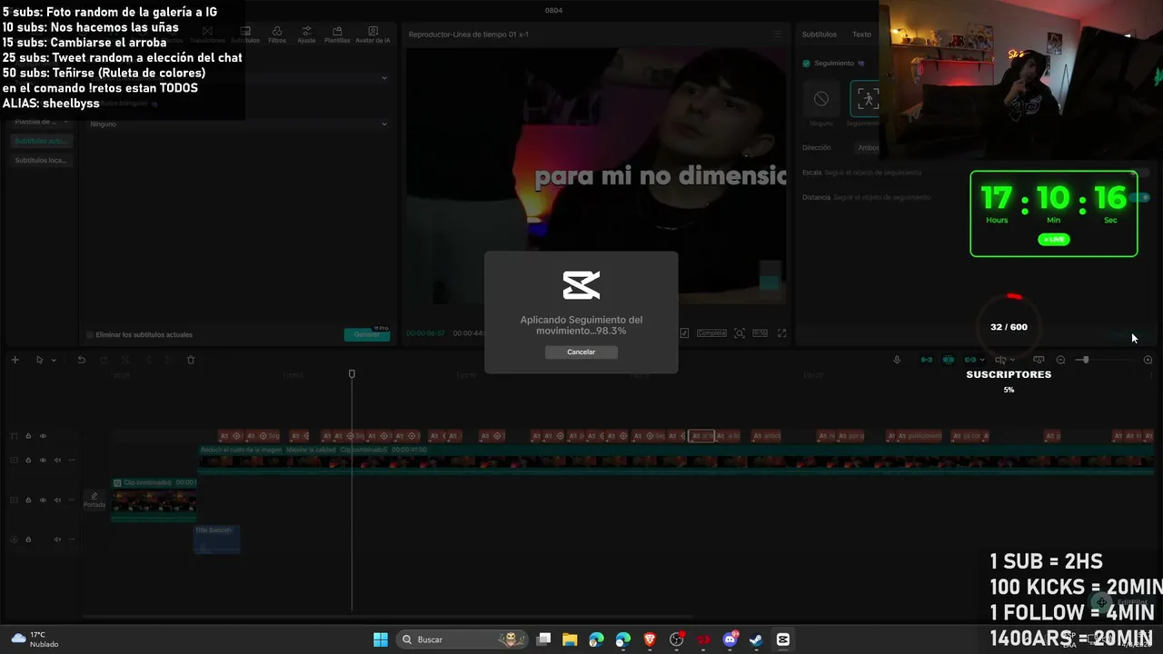
Task: Select the short Clip combinado6 clip
Action: tap(154, 500)
